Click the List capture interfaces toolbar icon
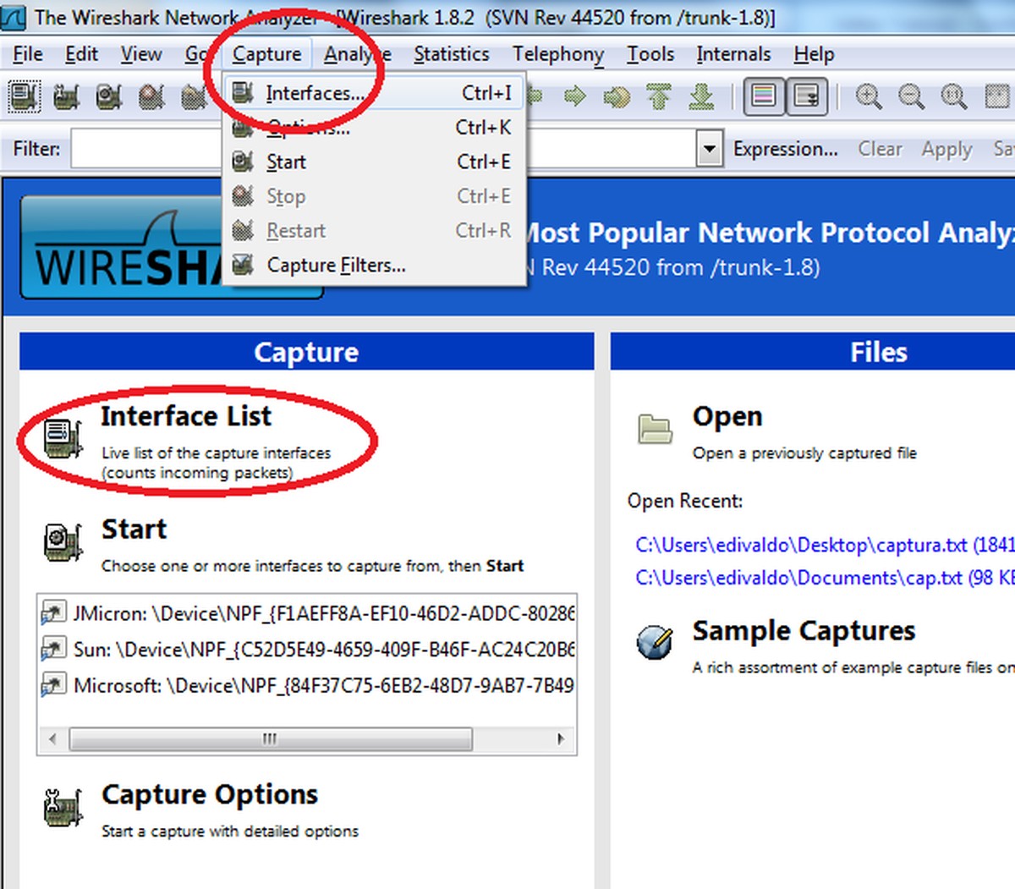Viewport: 1015px width, 889px height. 24,96
